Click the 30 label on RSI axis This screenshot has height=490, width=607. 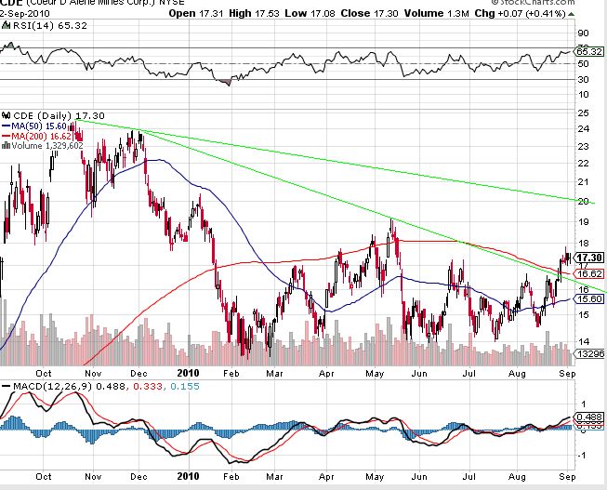(x=583, y=79)
